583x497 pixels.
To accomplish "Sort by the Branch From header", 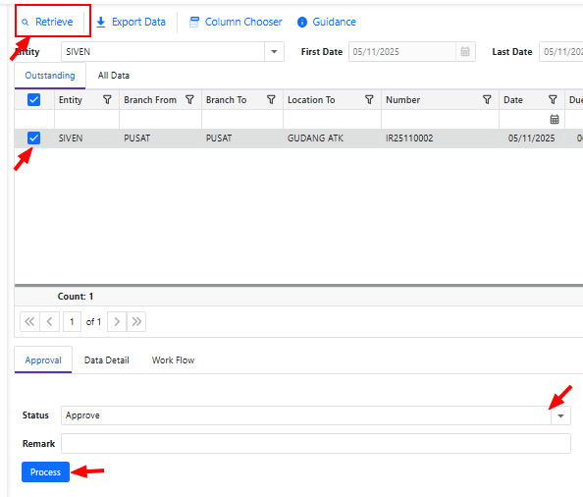I will [150, 100].
